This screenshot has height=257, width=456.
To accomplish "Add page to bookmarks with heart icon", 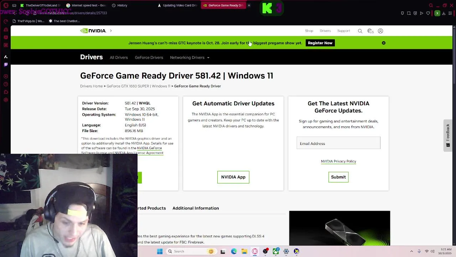I will pos(428,13).
